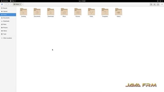Toggle the list/grid view button
Image resolution: width=164 pixels, height=92 pixels.
155,4
